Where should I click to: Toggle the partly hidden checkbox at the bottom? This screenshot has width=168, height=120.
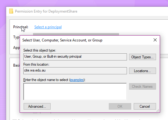pos(15,119)
